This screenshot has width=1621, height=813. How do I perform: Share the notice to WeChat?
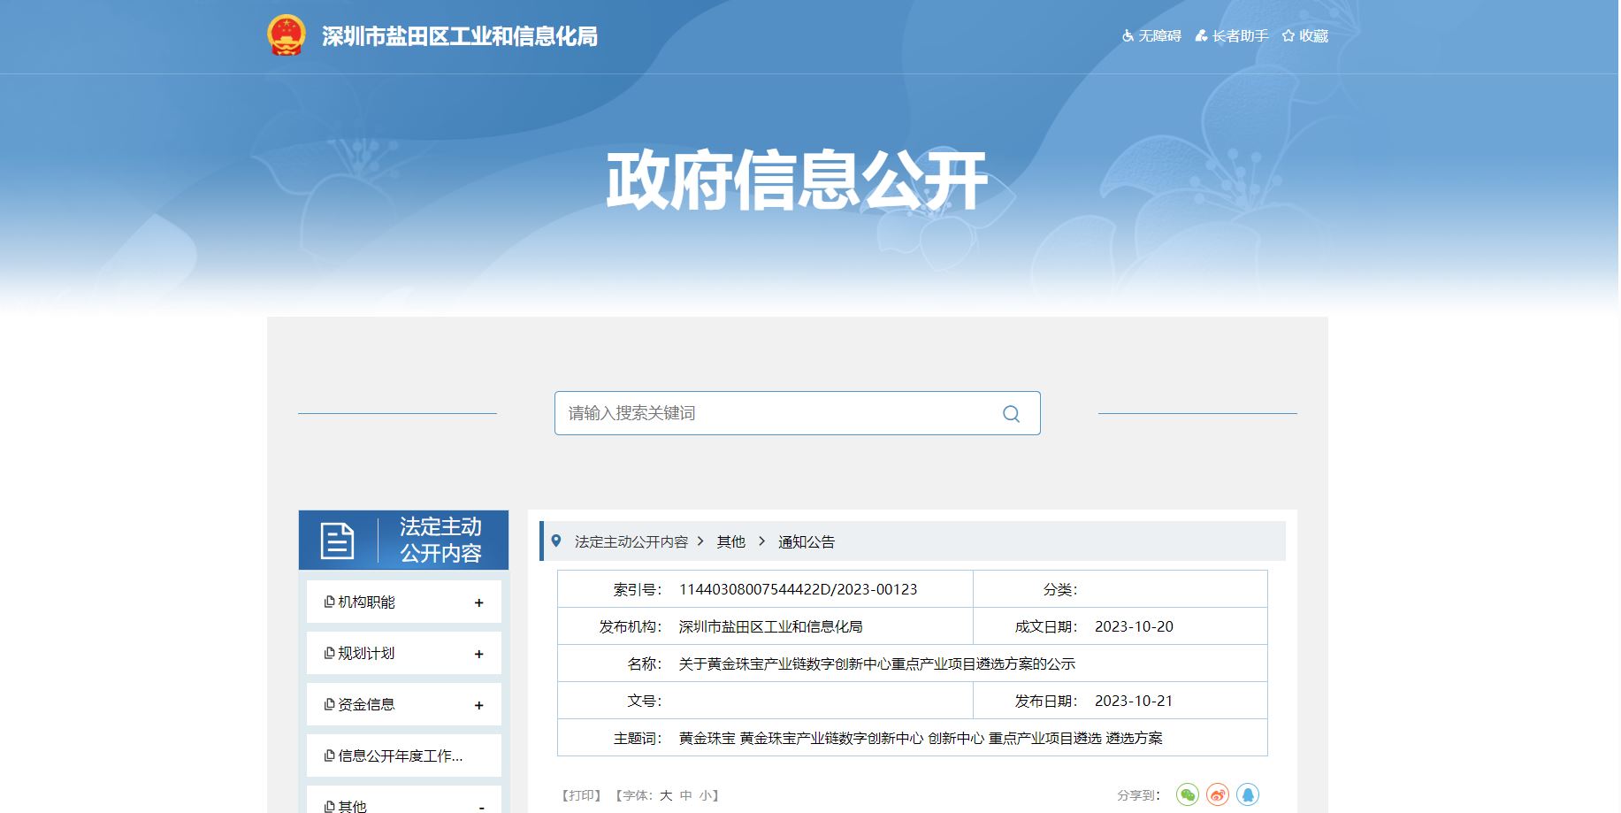pos(1187,794)
